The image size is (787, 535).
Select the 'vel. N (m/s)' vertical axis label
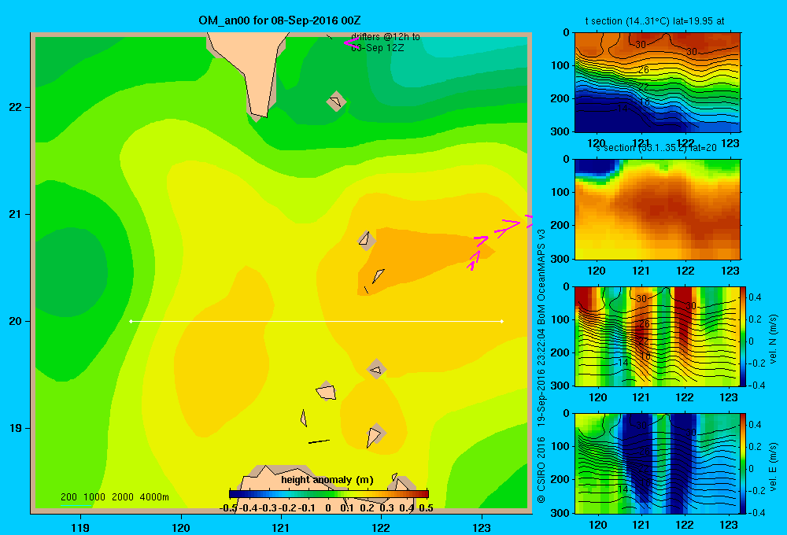pyautogui.click(x=773, y=339)
